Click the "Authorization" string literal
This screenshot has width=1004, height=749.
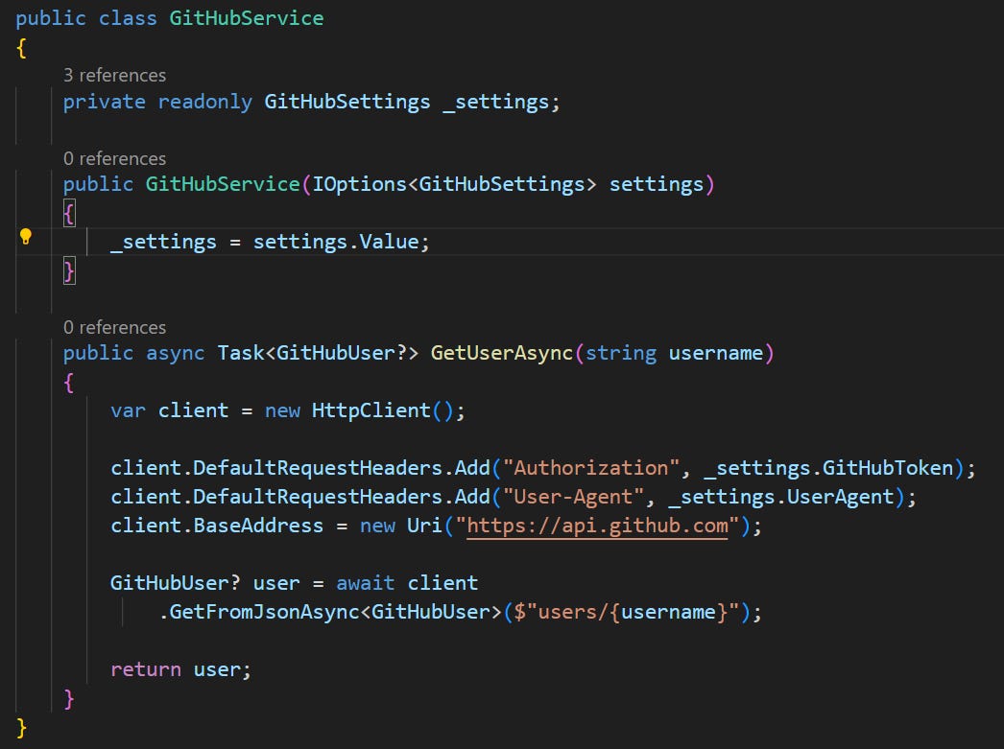coord(595,468)
